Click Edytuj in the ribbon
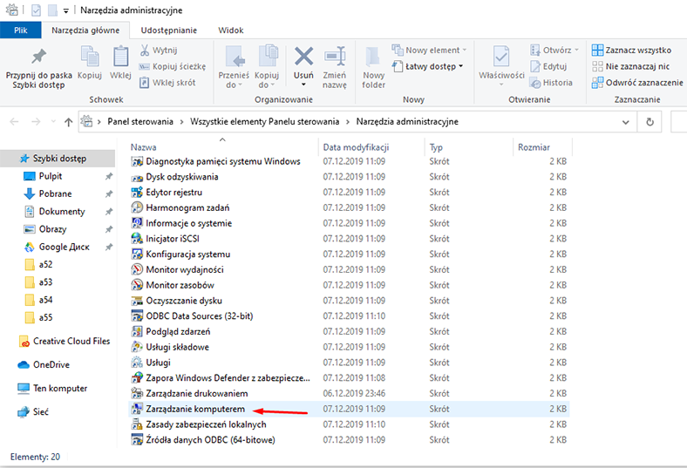 point(548,66)
